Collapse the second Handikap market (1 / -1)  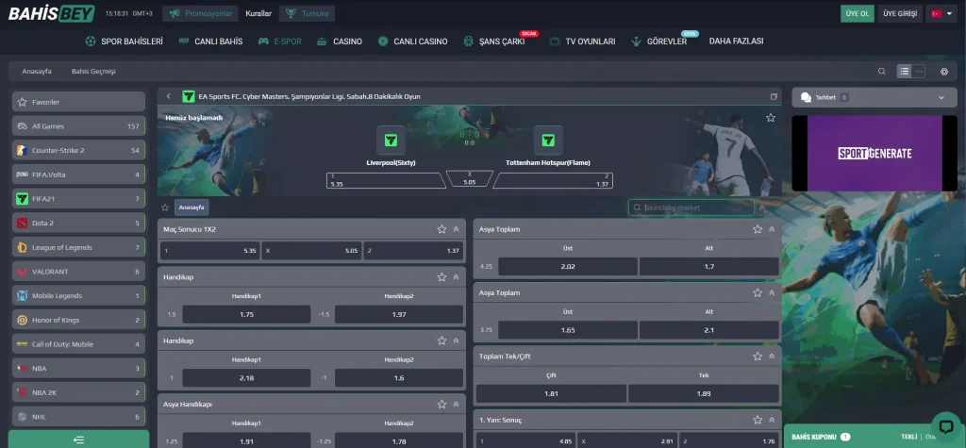(x=456, y=340)
